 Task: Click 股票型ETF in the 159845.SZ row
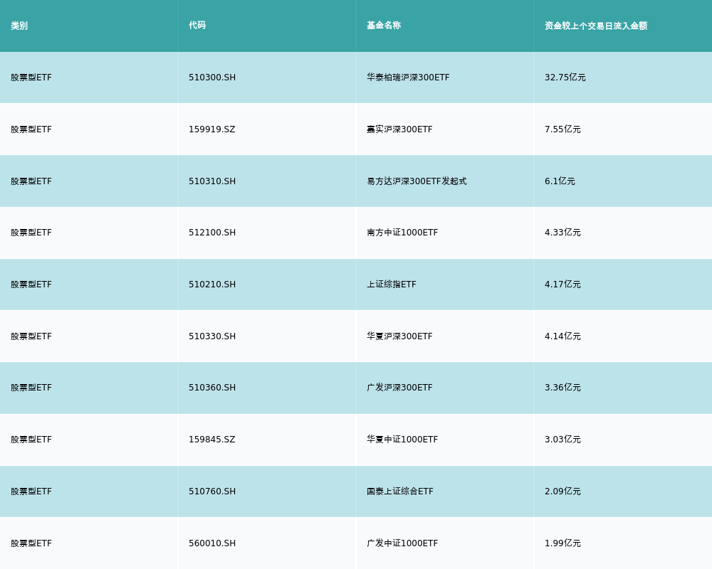(x=31, y=440)
